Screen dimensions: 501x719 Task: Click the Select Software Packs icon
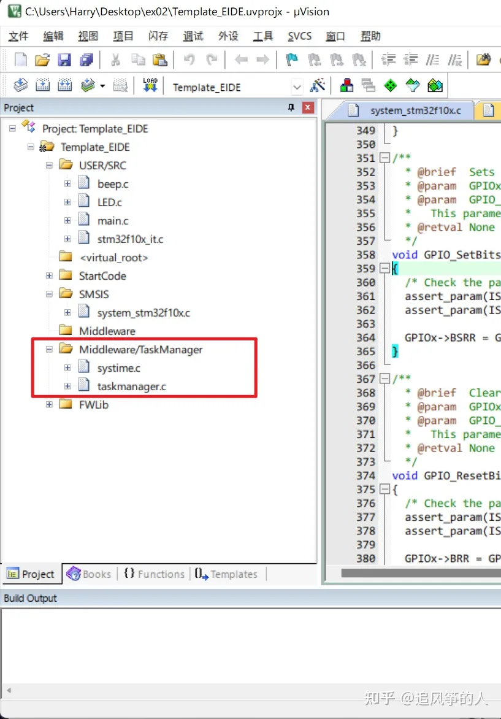pyautogui.click(x=413, y=85)
